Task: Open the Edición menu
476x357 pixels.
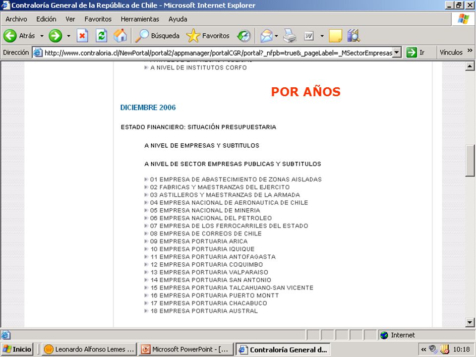Action: pyautogui.click(x=46, y=19)
